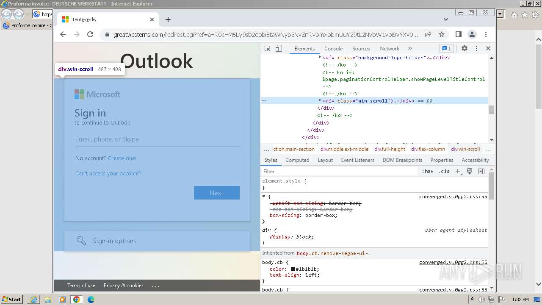This screenshot has height=305, width=542.
Task: Expand the background-logo-holder div node
Action: (320, 57)
